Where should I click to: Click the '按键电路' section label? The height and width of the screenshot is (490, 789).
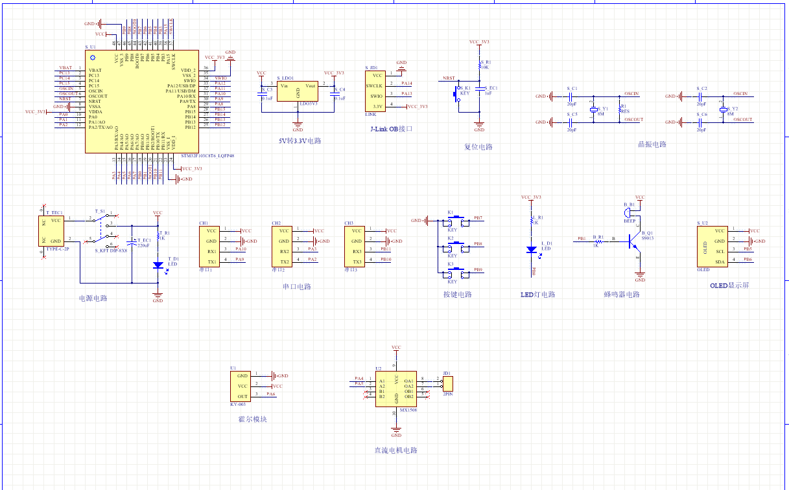click(x=457, y=294)
